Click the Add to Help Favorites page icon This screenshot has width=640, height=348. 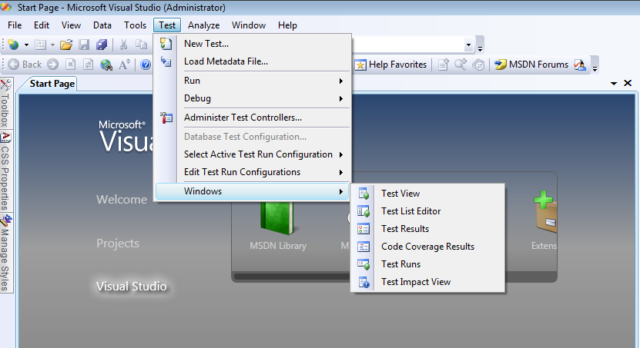point(444,65)
